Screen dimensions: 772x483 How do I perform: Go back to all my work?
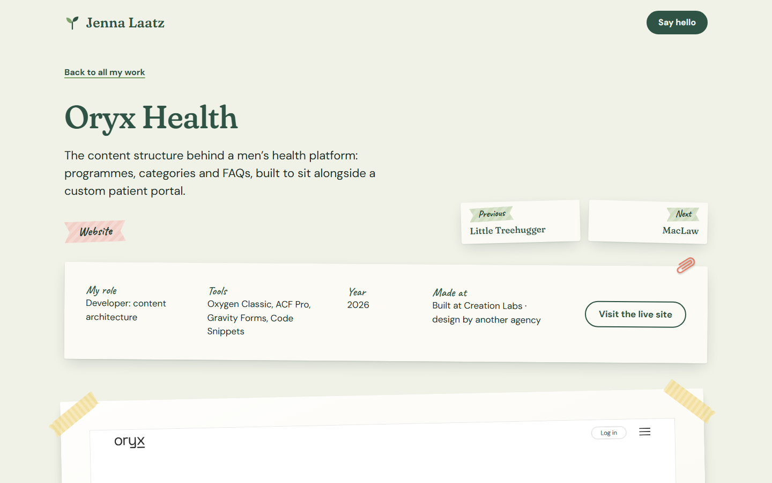(x=105, y=72)
